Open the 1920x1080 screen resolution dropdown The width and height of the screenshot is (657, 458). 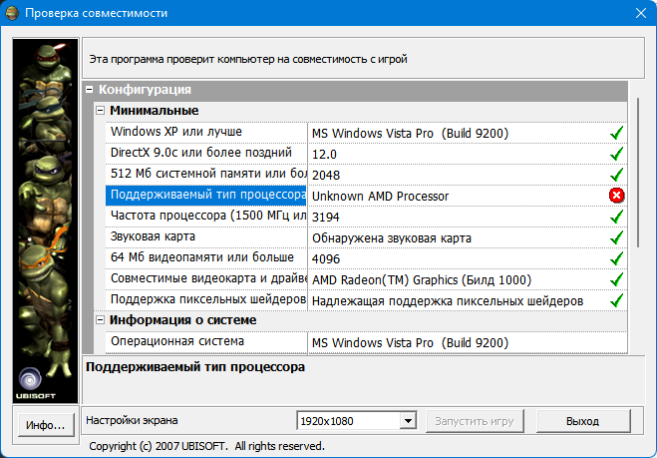(x=408, y=421)
